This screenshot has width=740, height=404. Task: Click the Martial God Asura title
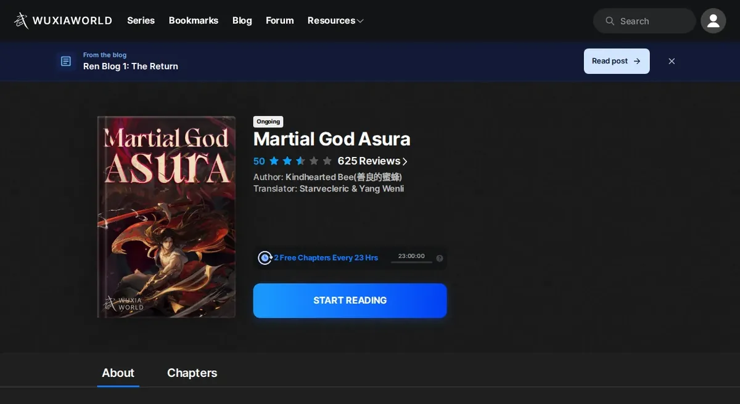point(332,139)
